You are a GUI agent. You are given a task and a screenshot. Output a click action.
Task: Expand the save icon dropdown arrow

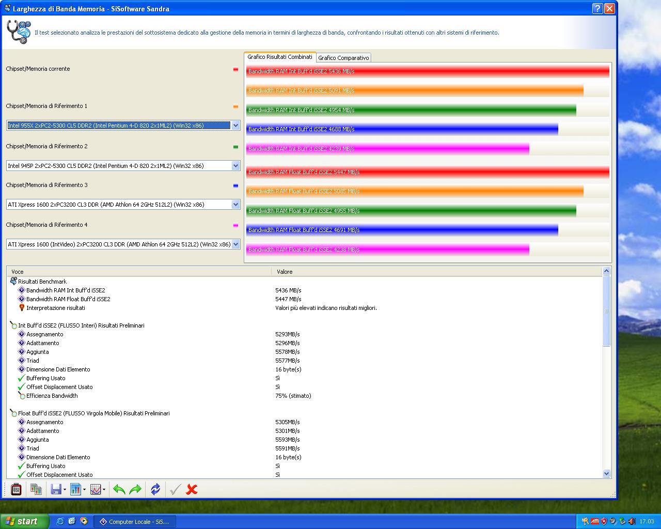(x=65, y=489)
